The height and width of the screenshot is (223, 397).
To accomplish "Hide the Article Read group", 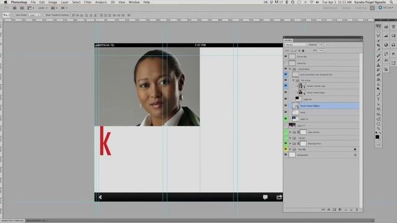I will [285, 69].
